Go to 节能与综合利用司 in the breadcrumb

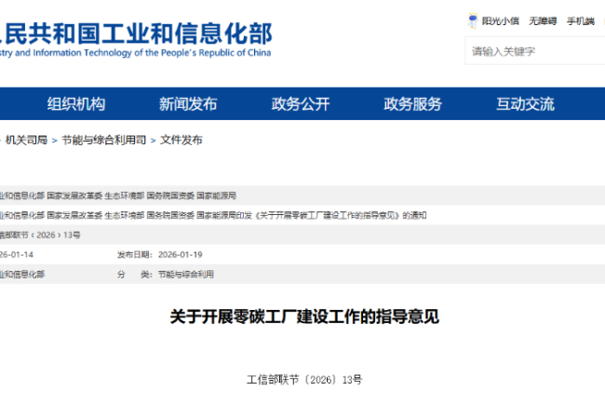[104, 140]
